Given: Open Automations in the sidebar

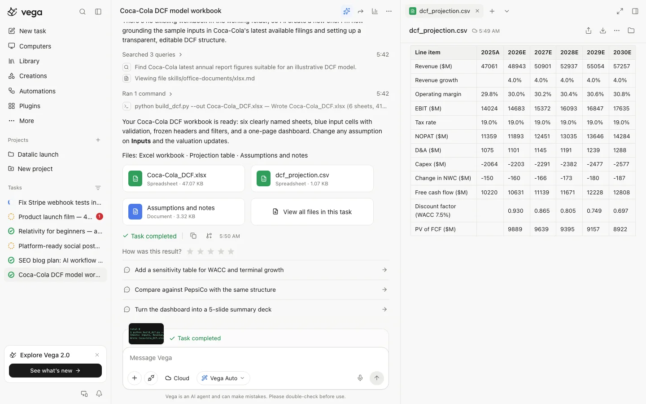Looking at the screenshot, I should coord(37,91).
